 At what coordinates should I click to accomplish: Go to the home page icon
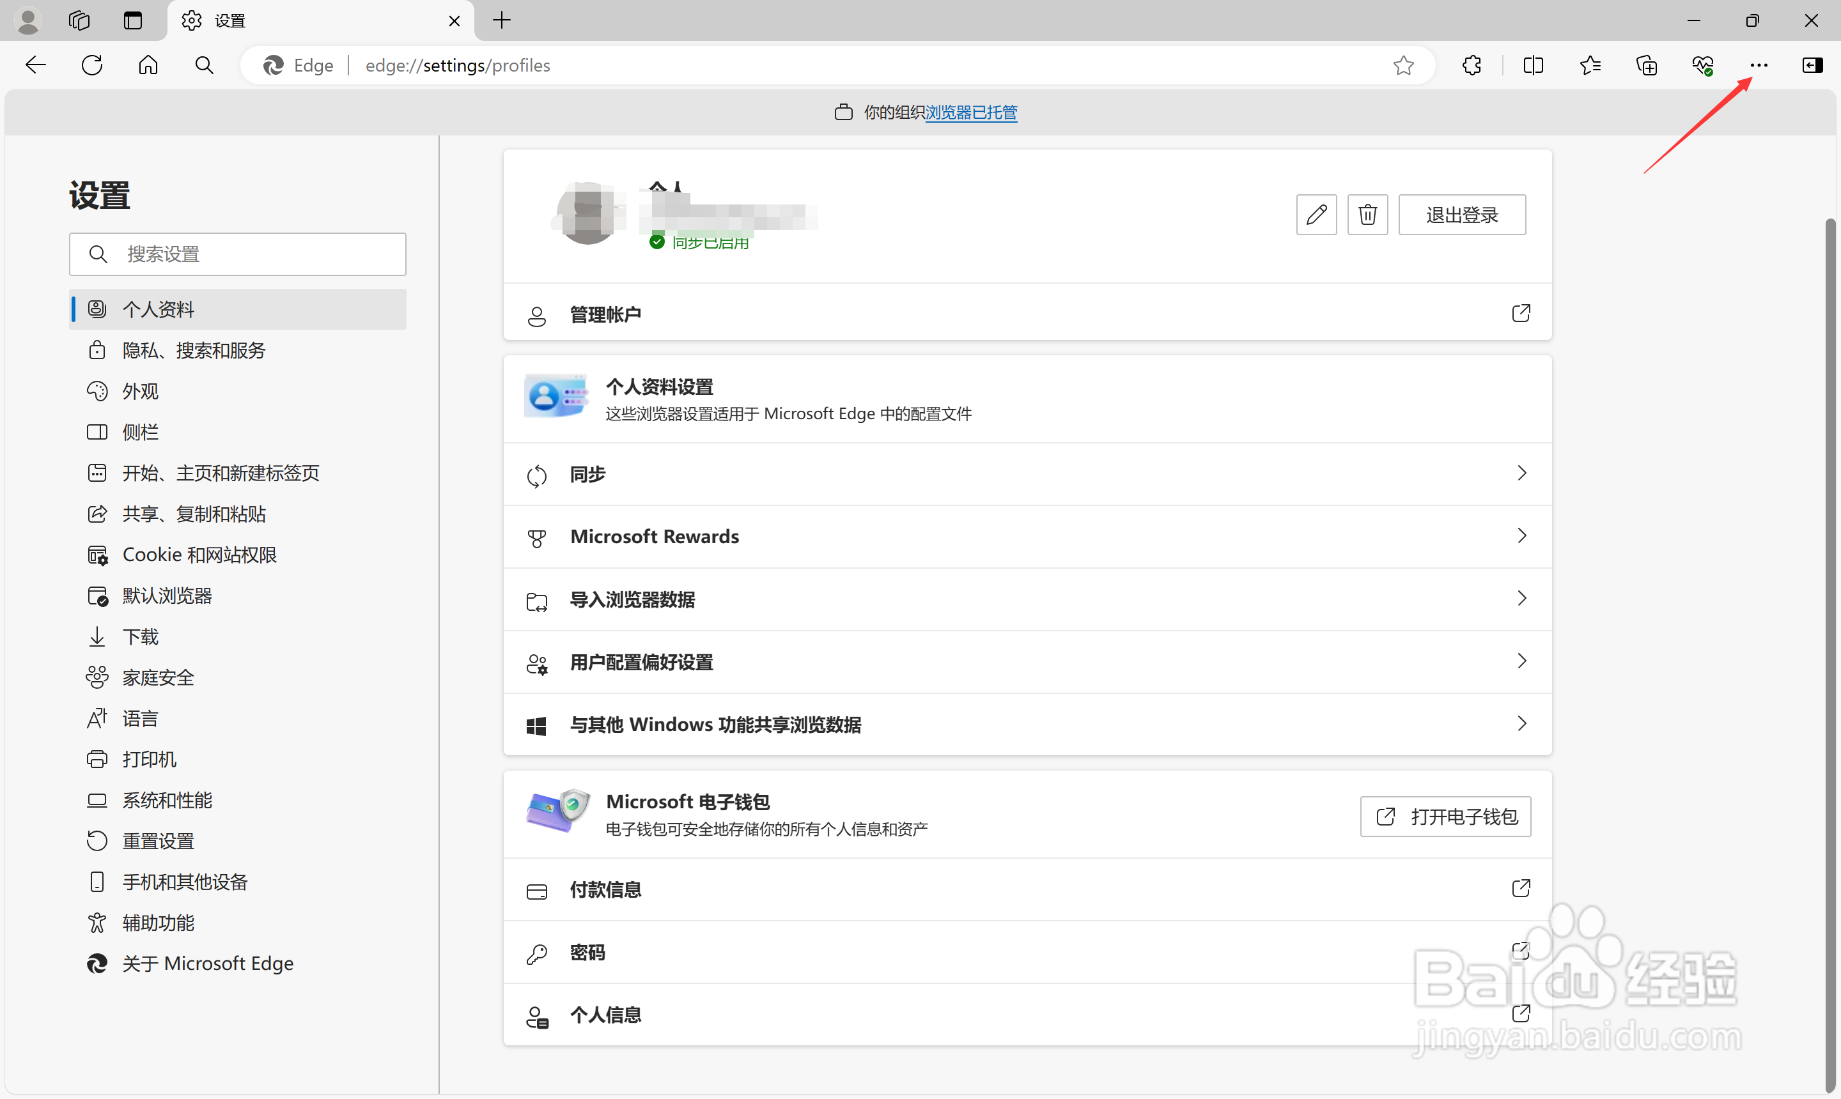148,65
